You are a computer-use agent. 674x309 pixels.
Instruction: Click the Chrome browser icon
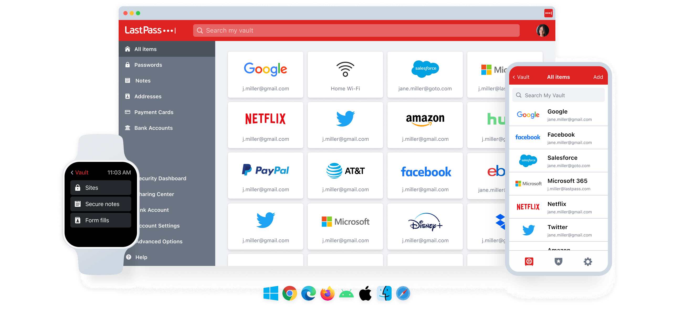[289, 293]
